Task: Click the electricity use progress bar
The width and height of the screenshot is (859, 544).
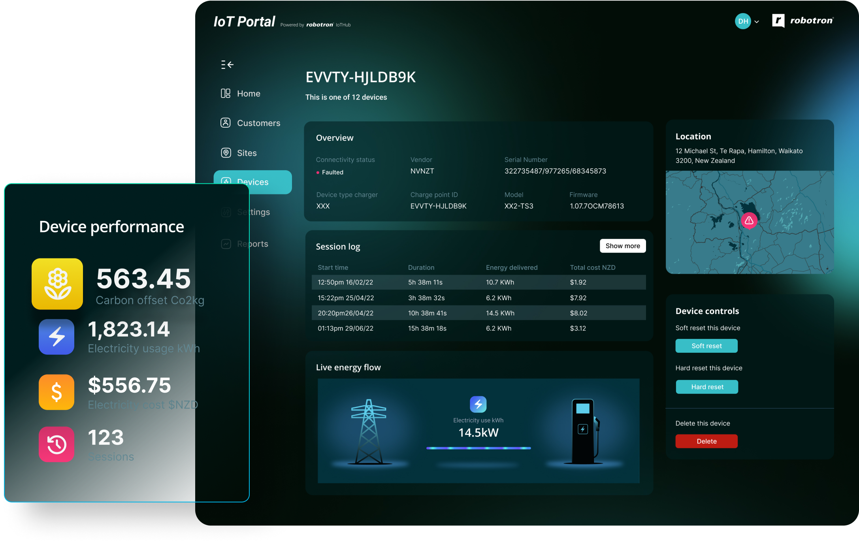Action: [x=478, y=448]
